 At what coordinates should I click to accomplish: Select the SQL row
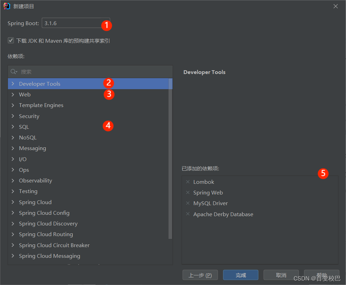click(88, 127)
